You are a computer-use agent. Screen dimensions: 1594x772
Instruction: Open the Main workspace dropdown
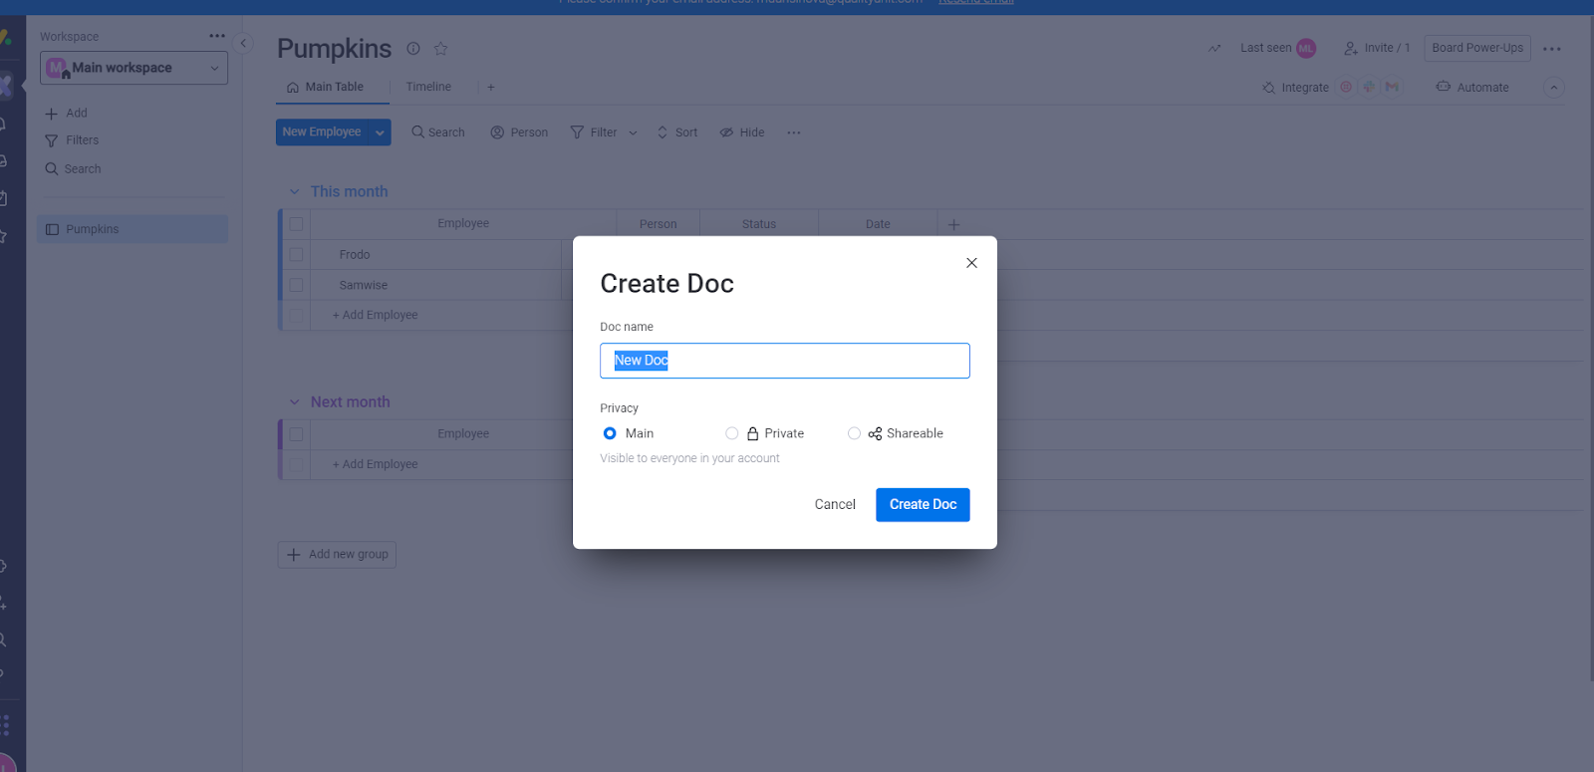[x=134, y=68]
